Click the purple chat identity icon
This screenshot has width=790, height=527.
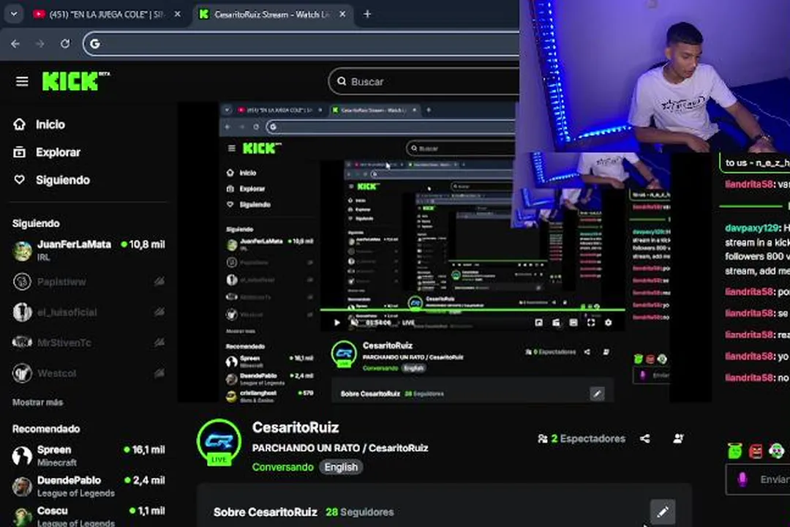[742, 479]
